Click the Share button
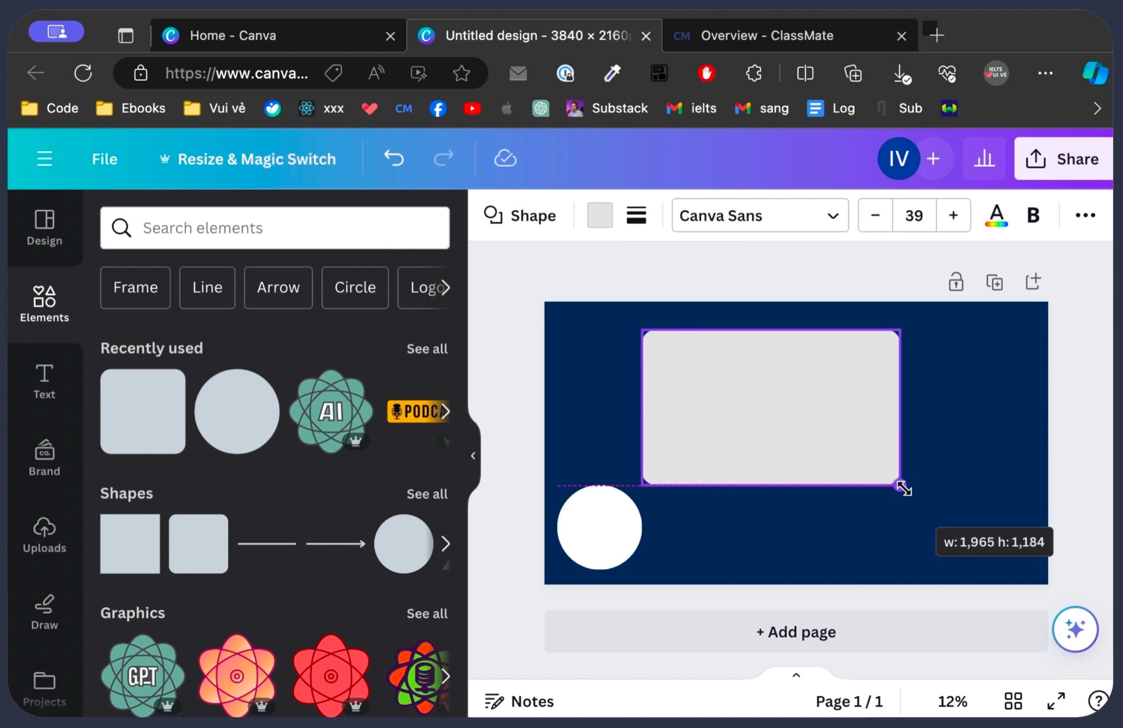Viewport: 1123px width, 728px height. tap(1063, 159)
